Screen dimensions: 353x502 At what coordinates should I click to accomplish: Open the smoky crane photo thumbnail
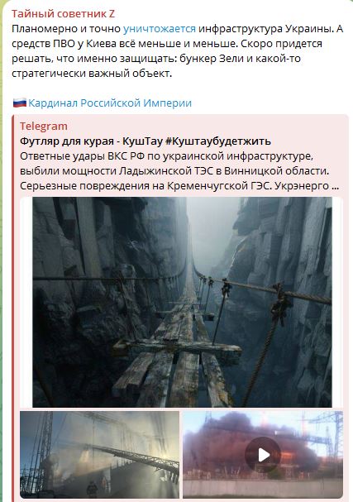pyautogui.click(x=99, y=455)
